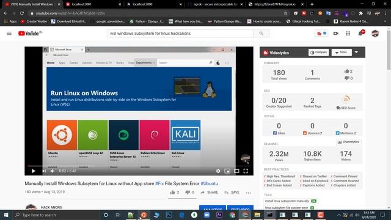Click the #Ubuntu hashtag link
Image resolution: width=391 pixels, height=220 pixels.
[209, 183]
